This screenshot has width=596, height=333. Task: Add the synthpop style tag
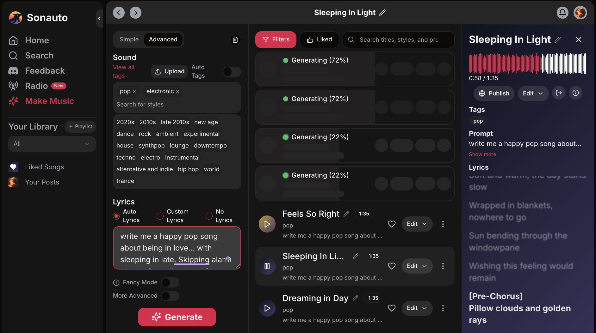pyautogui.click(x=152, y=146)
